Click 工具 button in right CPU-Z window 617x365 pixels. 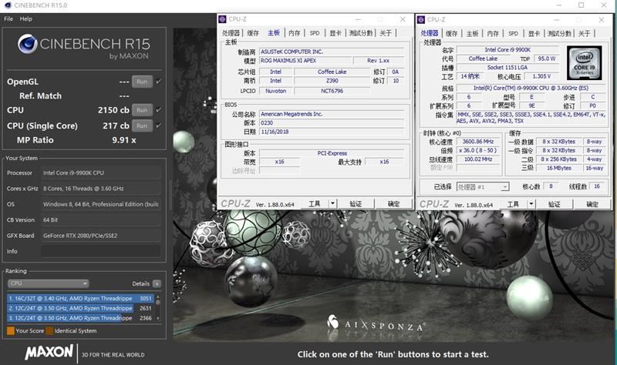pos(513,204)
